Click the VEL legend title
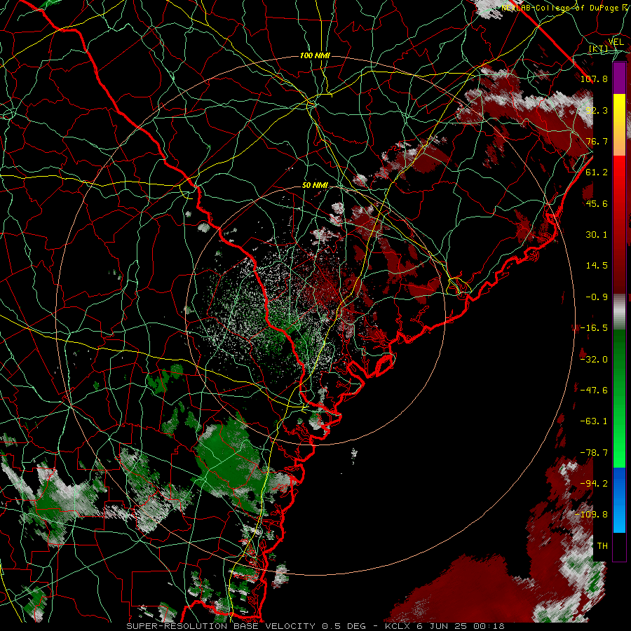 [616, 42]
